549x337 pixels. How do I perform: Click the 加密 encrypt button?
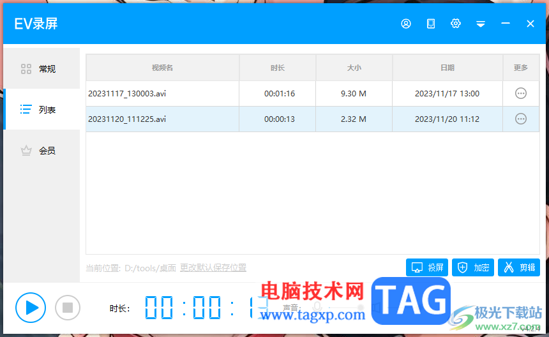click(473, 267)
